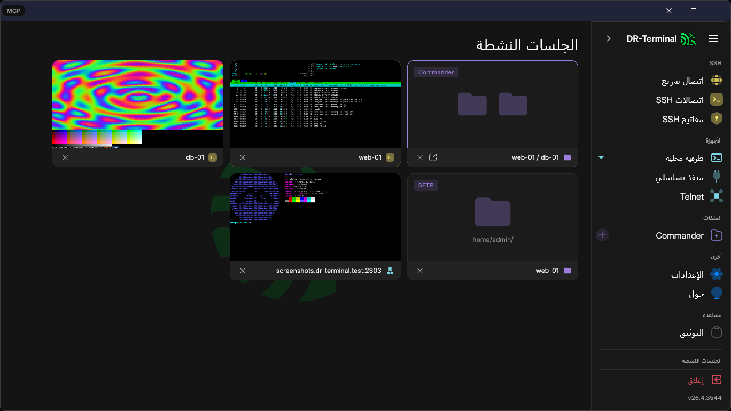Image resolution: width=731 pixels, height=411 pixels.
Task: Click the SFTP badge label
Action: pyautogui.click(x=426, y=185)
